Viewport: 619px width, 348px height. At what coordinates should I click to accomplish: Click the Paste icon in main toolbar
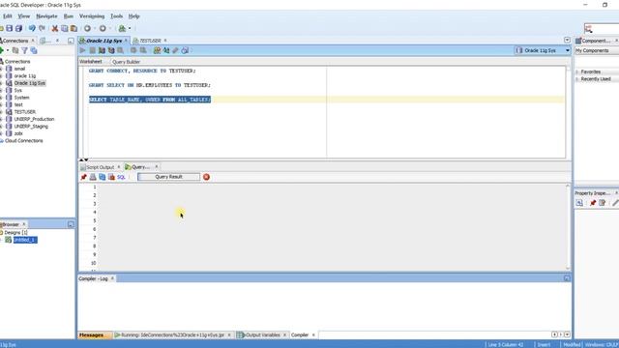pyautogui.click(x=74, y=28)
